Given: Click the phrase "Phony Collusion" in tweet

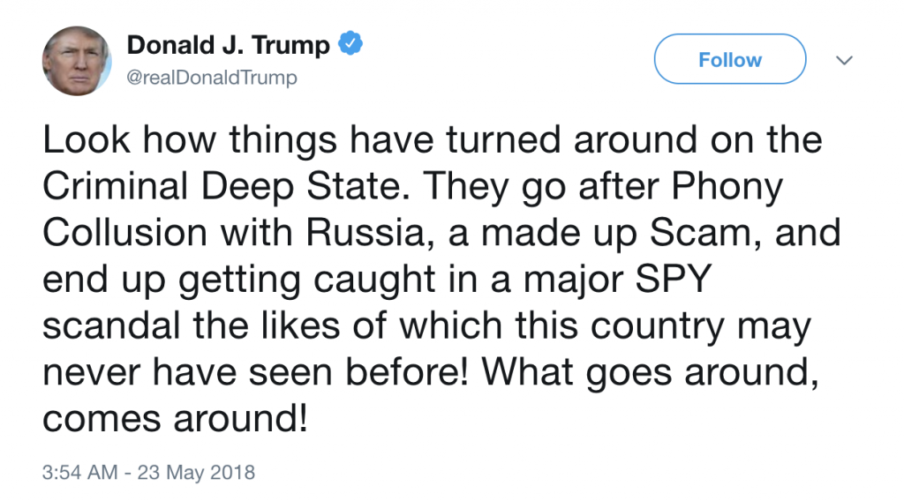Looking at the screenshot, I should coord(724,187).
